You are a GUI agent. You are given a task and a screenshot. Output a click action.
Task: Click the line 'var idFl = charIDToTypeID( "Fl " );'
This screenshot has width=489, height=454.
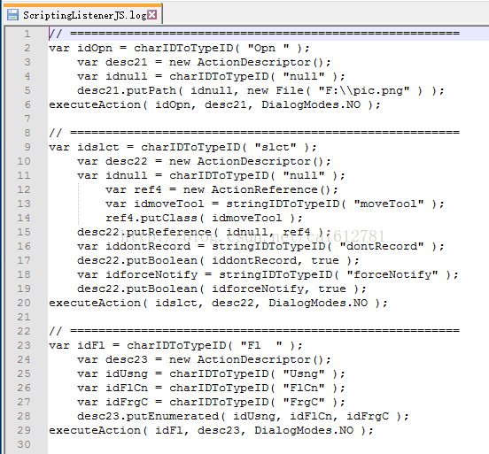coord(175,345)
